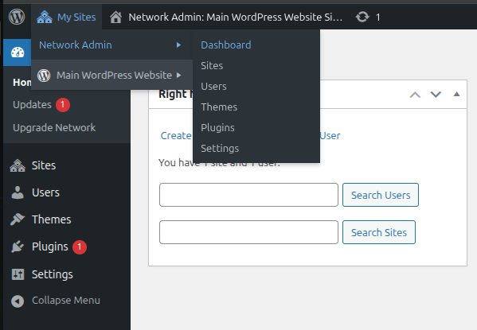This screenshot has width=477, height=330.
Task: Choose Users from the Network Admin flyout
Action: click(x=213, y=87)
